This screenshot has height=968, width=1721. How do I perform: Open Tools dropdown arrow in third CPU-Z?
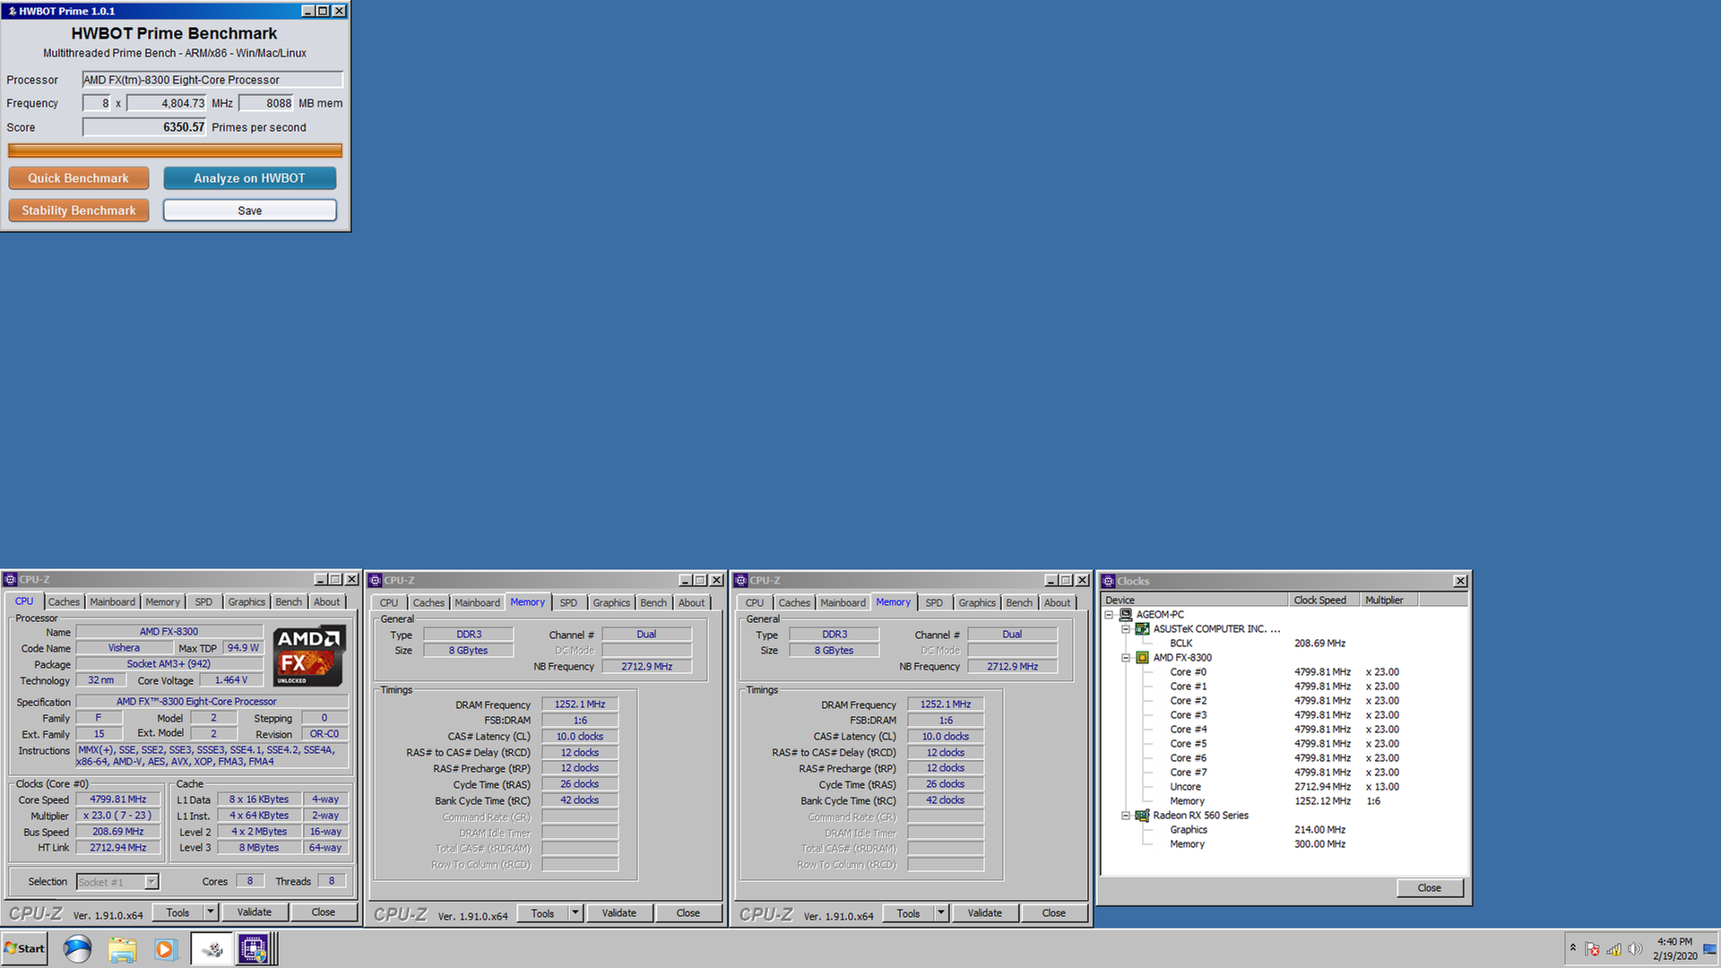941,913
